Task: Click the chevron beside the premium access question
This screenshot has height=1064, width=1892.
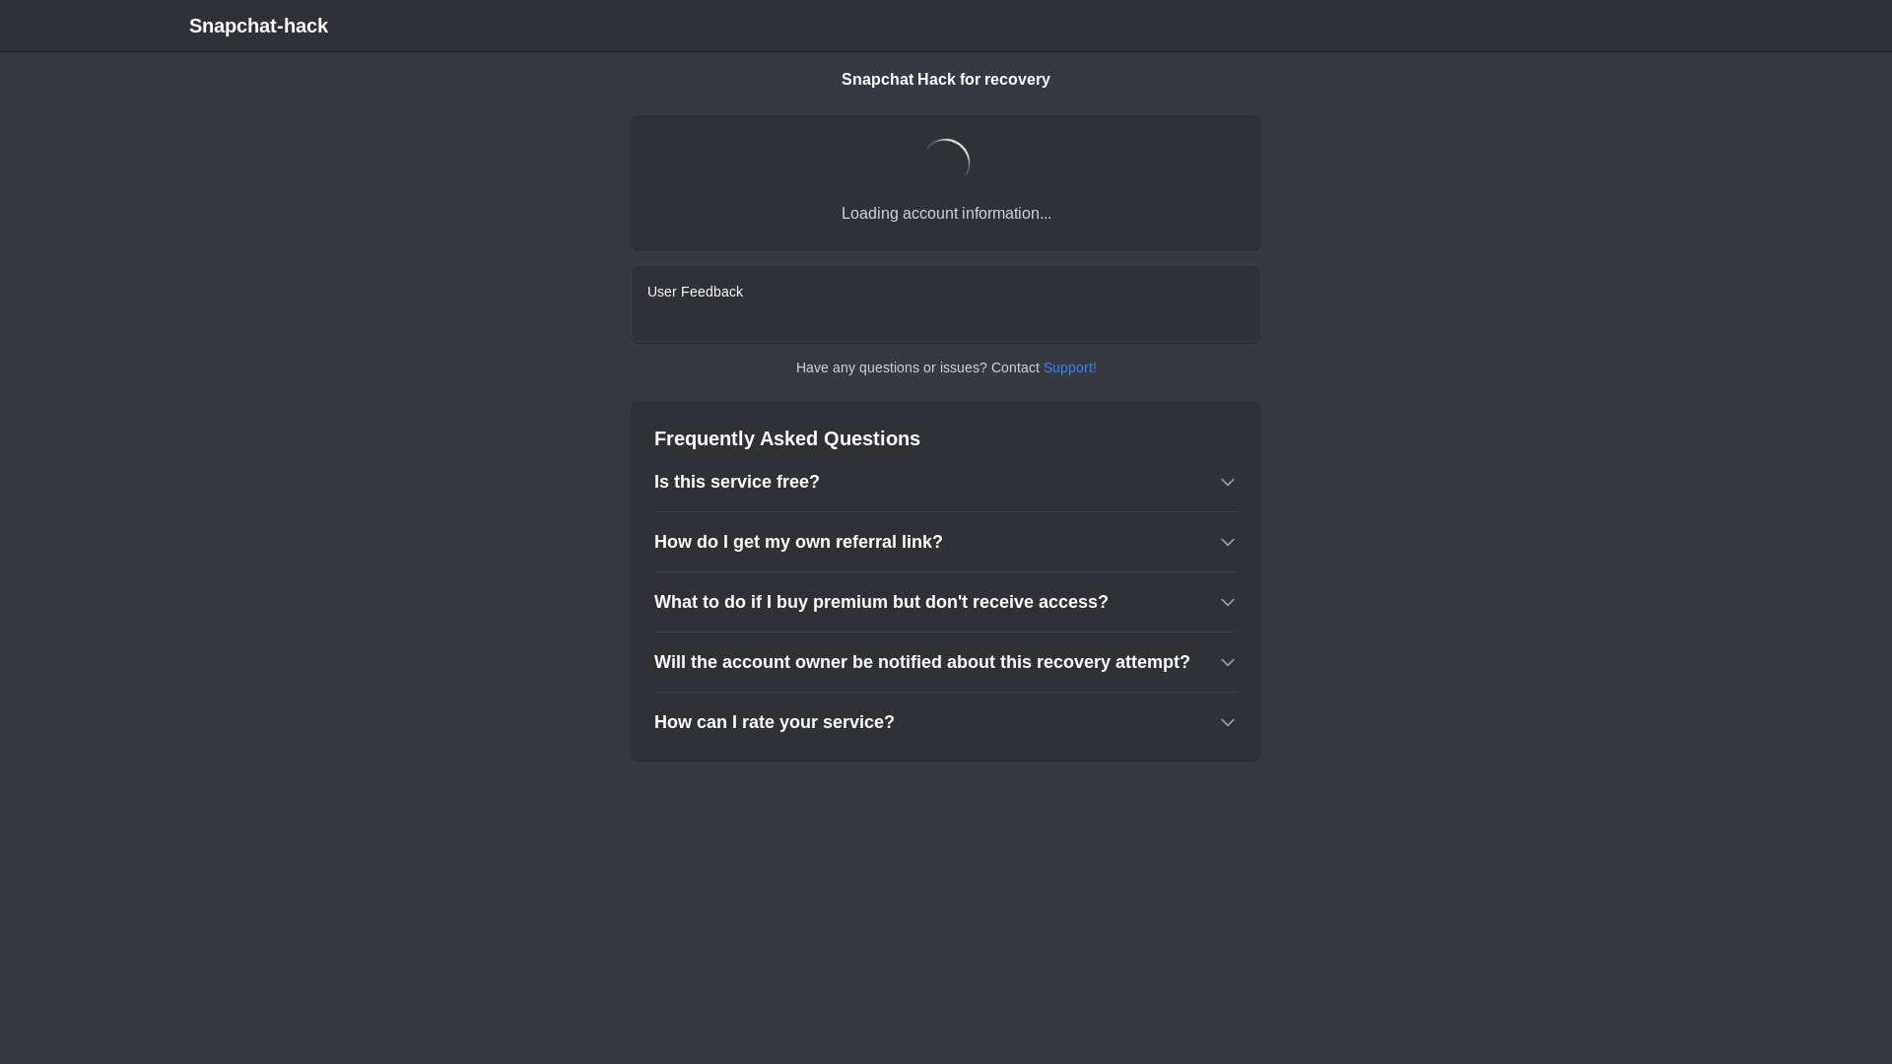Action: [1227, 602]
